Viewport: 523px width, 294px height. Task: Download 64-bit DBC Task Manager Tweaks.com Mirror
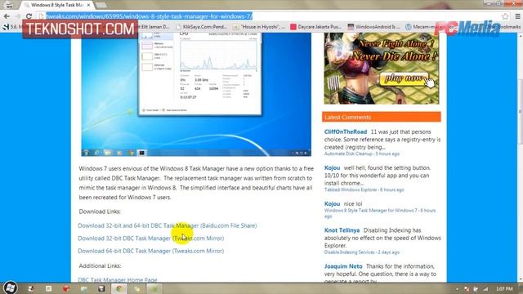click(150, 251)
